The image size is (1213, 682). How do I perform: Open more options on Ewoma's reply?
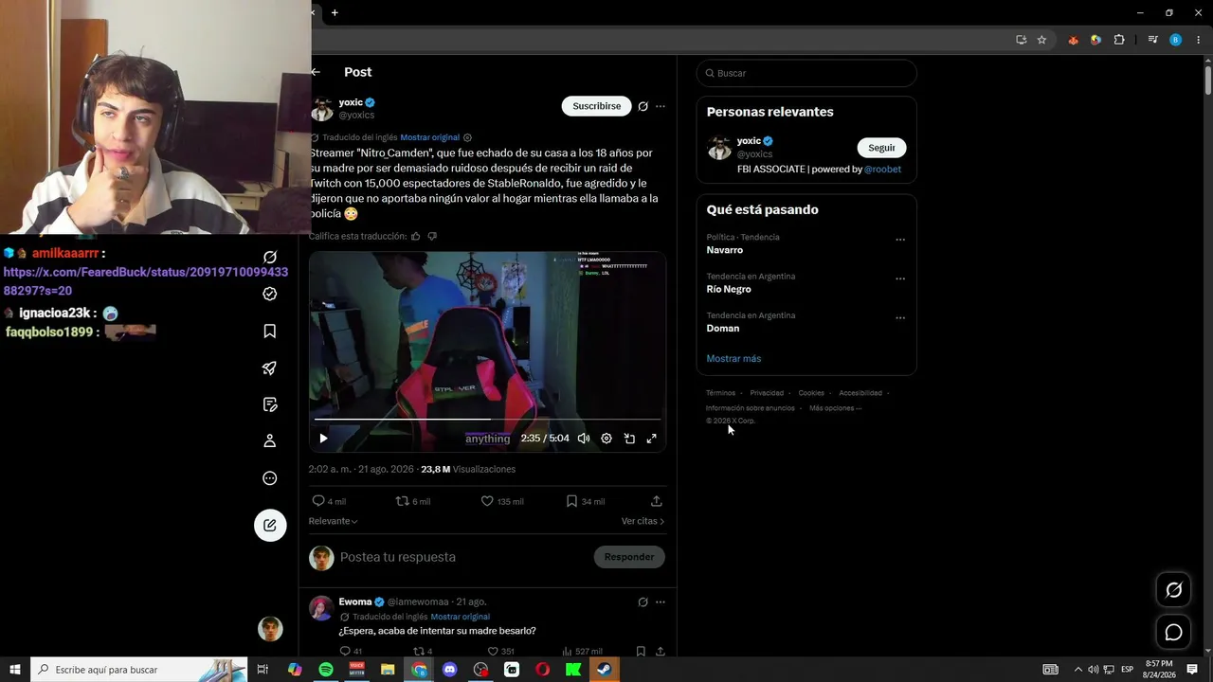(x=661, y=602)
